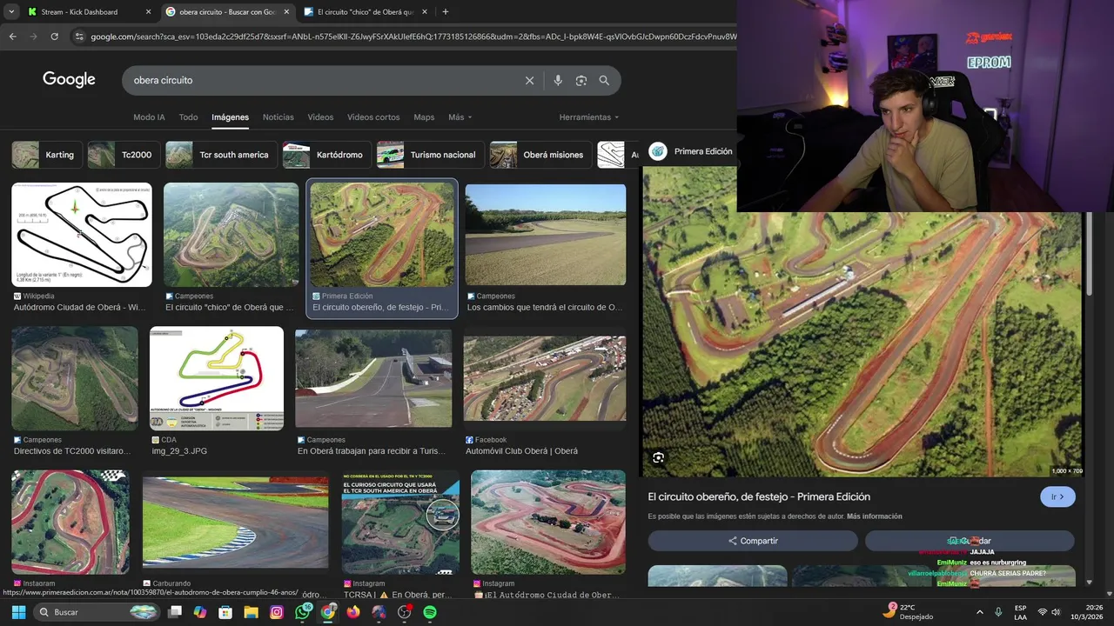Image resolution: width=1114 pixels, height=626 pixels.
Task: Filter images by the Kartódromo chip
Action: point(327,155)
